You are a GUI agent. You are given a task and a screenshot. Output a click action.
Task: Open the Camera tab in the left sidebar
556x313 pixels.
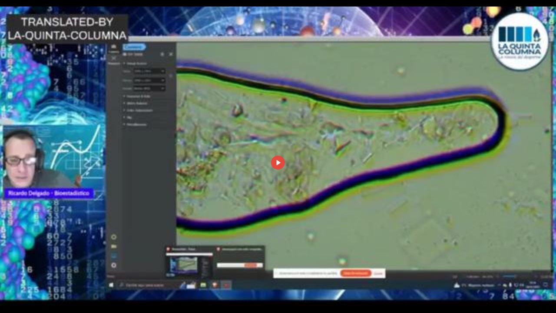[114, 49]
